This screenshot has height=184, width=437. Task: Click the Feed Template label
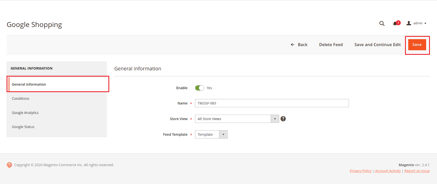pos(175,135)
